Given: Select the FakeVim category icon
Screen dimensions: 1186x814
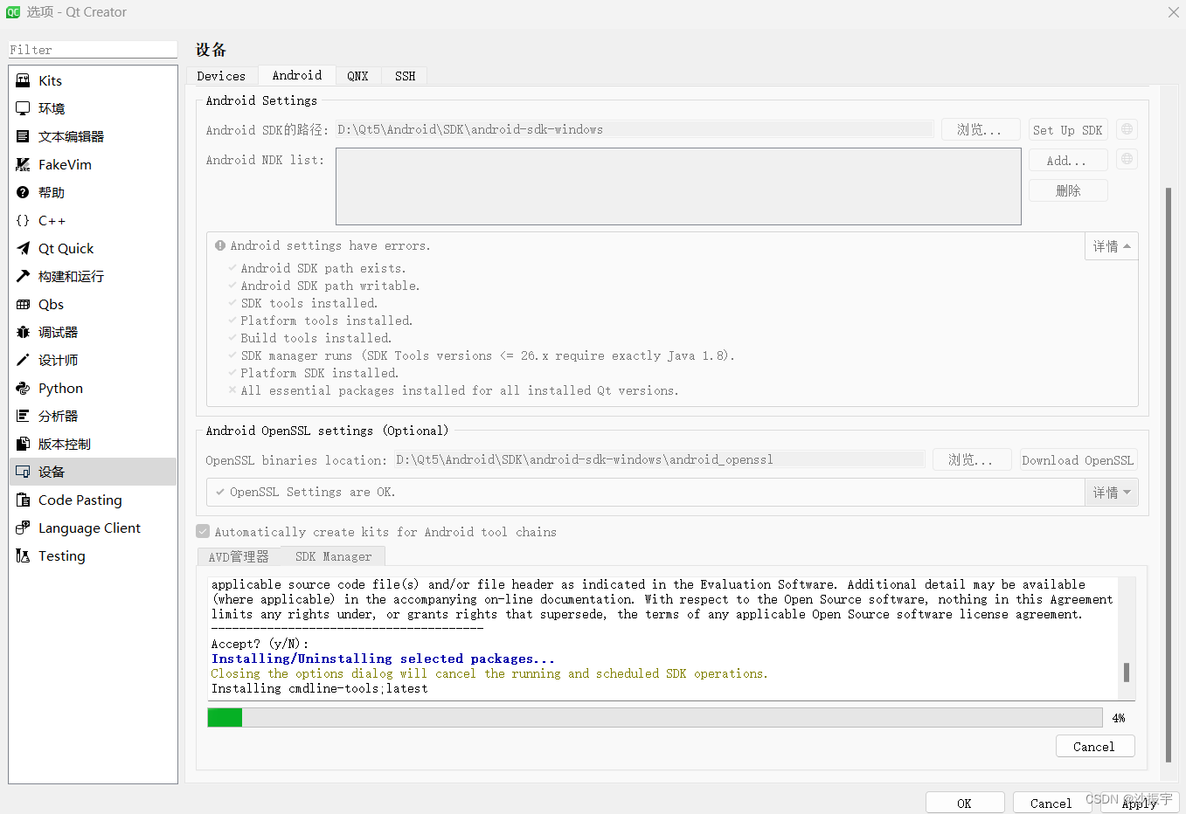Looking at the screenshot, I should coord(23,164).
